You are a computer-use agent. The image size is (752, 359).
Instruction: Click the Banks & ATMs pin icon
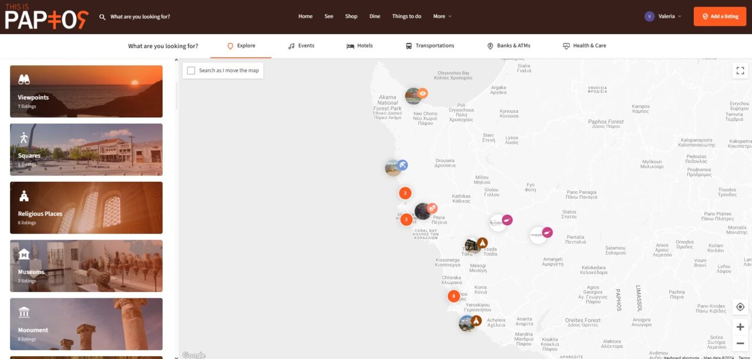(x=490, y=46)
